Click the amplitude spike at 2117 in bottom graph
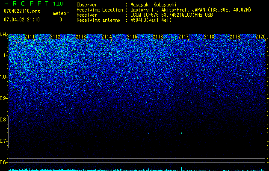This screenshot has width=269, height=171. 181,169
